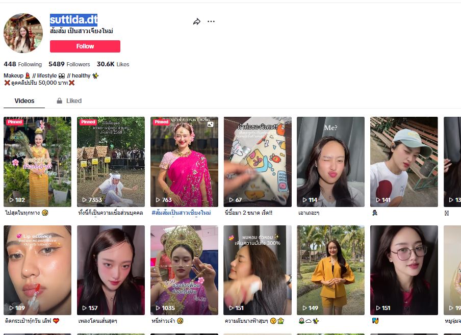Image resolution: width=461 pixels, height=335 pixels.
Task: Click the play icon beside 157 views
Action: pos(84,308)
